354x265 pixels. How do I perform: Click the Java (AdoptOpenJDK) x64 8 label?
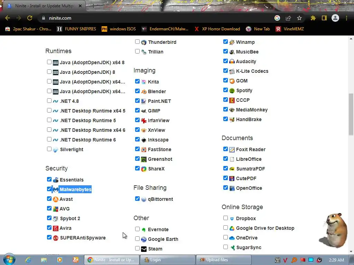point(92,62)
